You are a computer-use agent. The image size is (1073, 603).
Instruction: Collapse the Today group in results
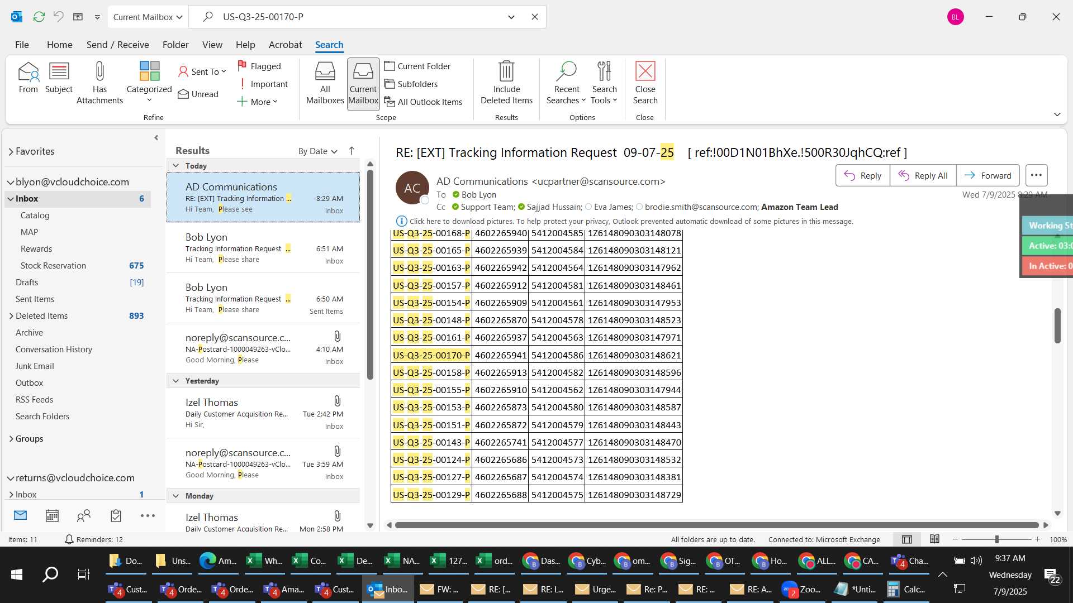click(x=175, y=166)
